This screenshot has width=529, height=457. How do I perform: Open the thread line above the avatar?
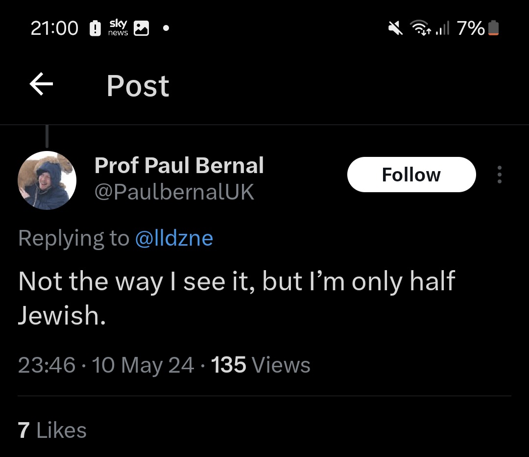pos(47,136)
